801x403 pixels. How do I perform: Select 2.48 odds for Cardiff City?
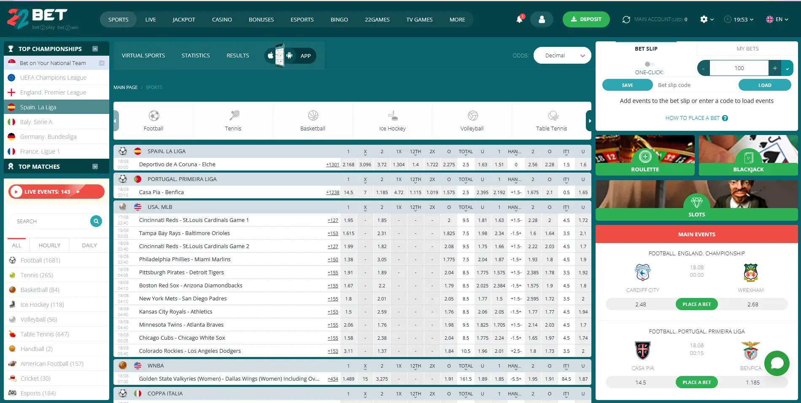point(640,304)
